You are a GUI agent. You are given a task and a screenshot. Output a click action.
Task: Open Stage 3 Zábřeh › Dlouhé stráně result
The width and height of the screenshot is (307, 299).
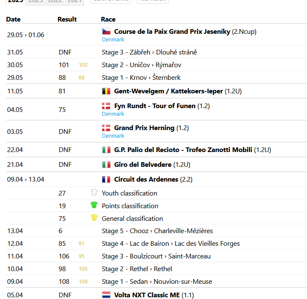coord(149,52)
